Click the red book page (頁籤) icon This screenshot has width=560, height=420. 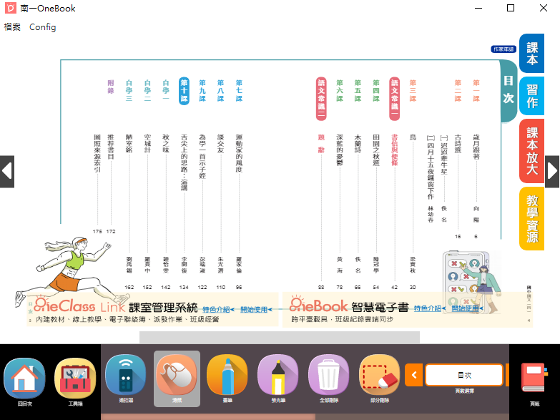534,379
